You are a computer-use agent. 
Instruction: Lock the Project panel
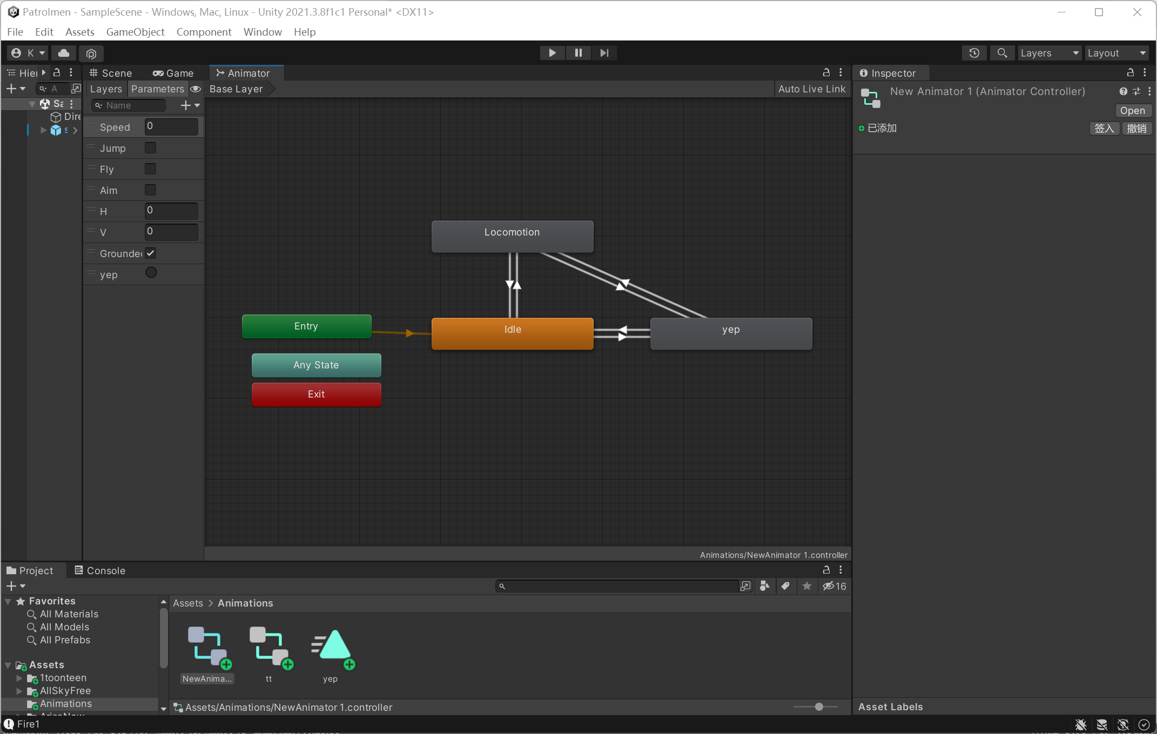pos(826,570)
